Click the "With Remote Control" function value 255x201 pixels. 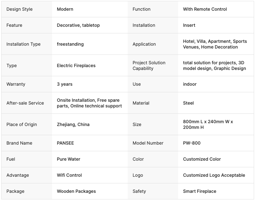click(205, 9)
